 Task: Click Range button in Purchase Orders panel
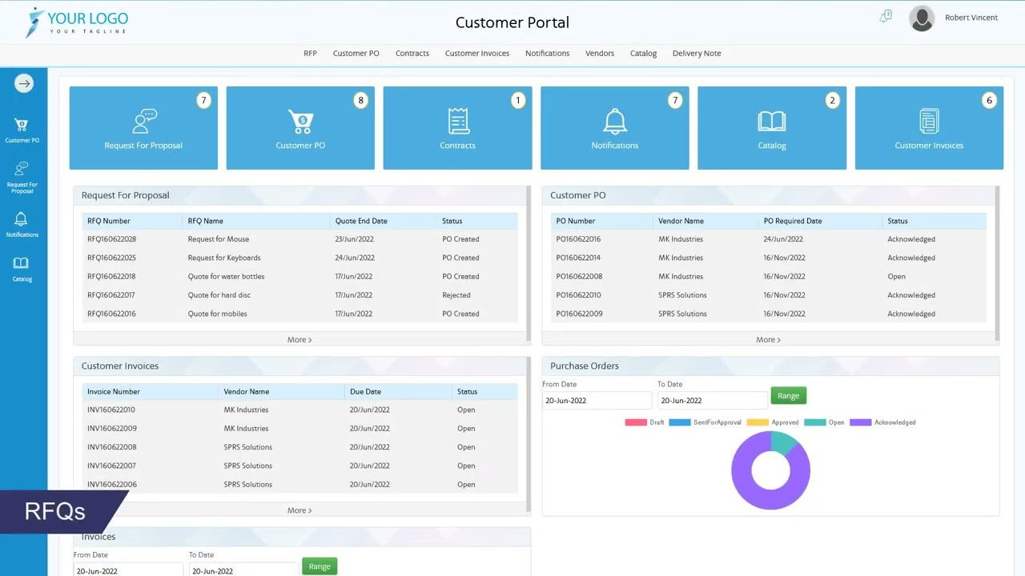789,396
